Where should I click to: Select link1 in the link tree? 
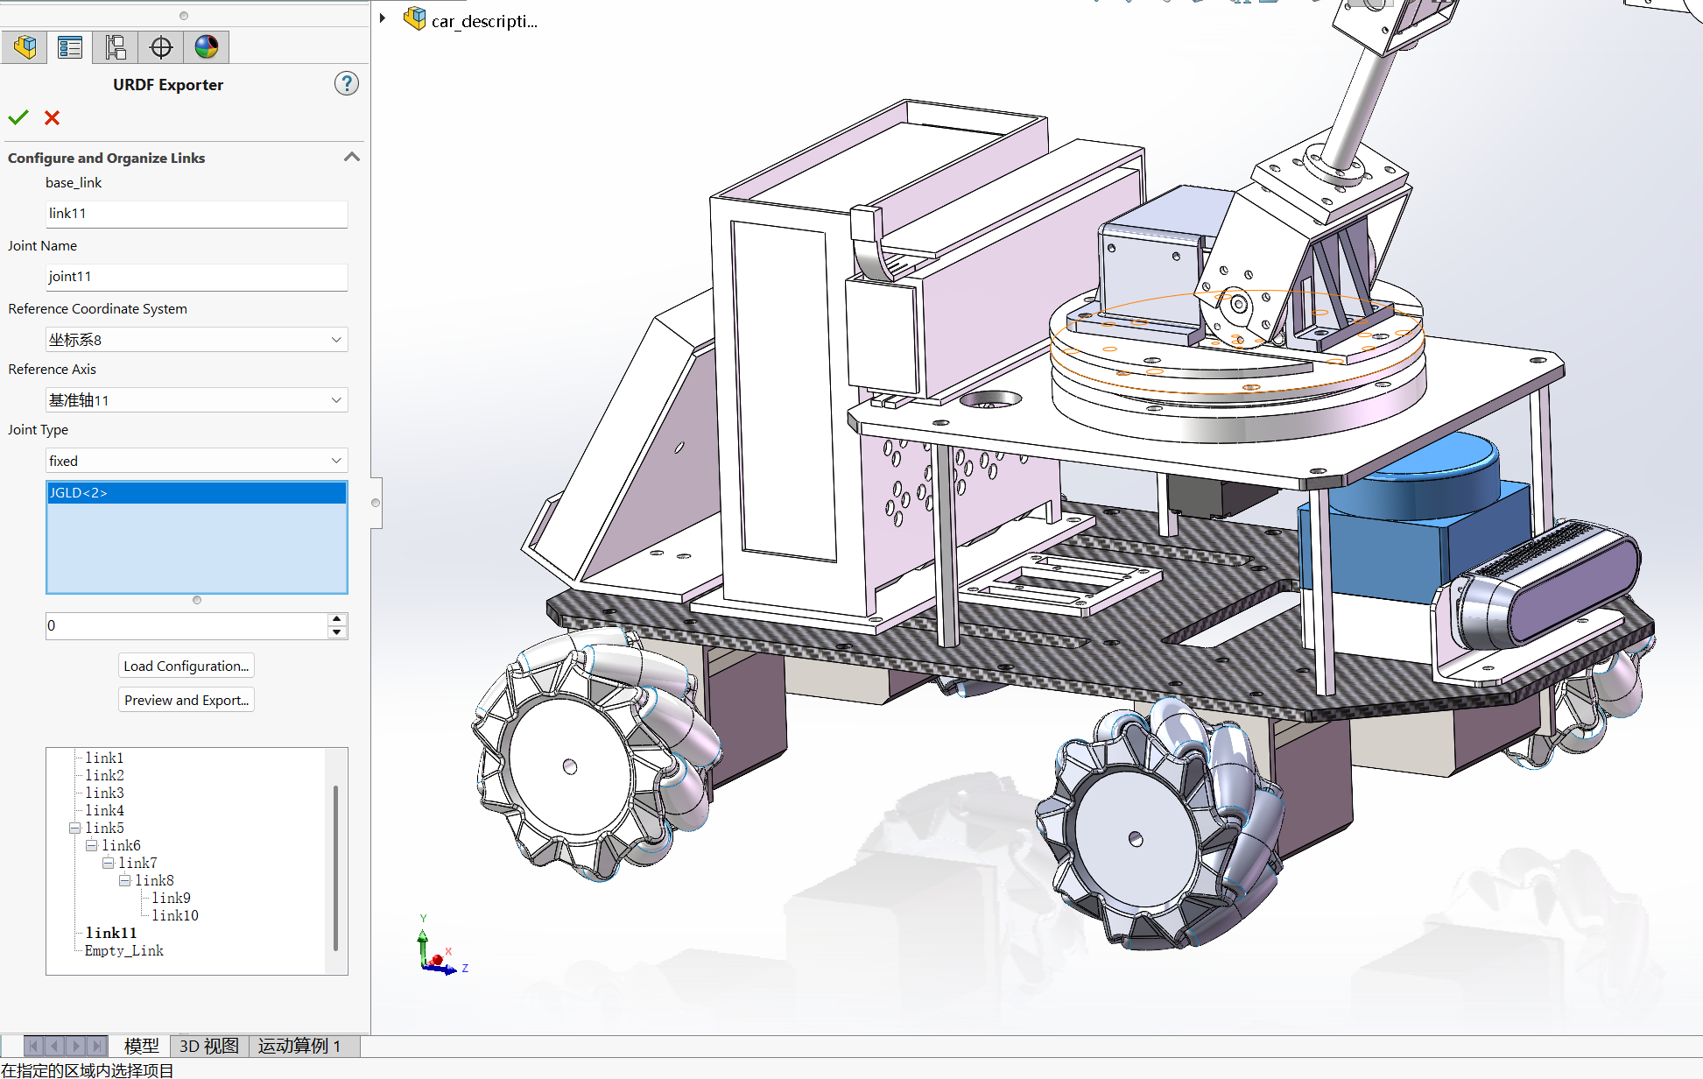pos(104,758)
